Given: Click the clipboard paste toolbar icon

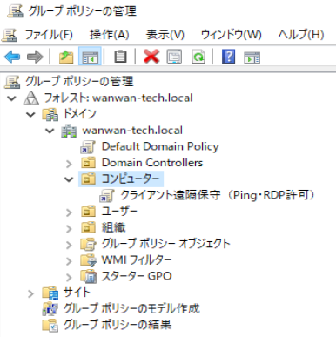Looking at the screenshot, I should pyautogui.click(x=120, y=57).
